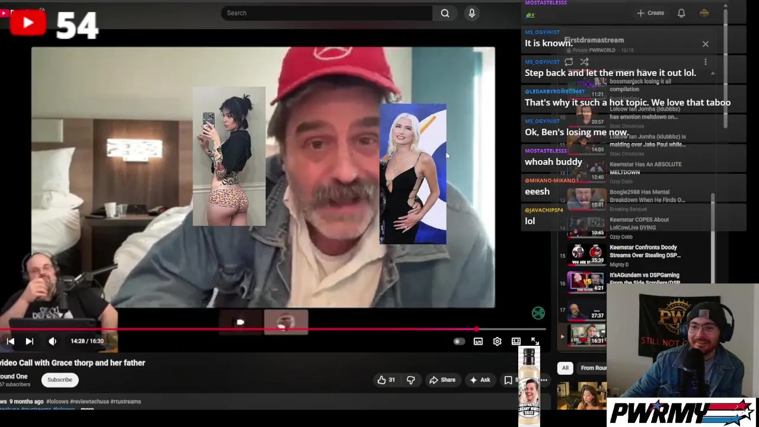Open playlist thumbnail with 27:37 duration
The image size is (759, 427).
(x=586, y=310)
